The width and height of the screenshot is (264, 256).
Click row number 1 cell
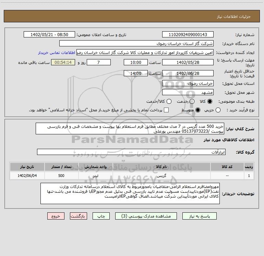(249, 176)
